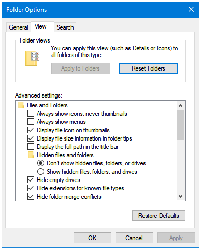Click the Folder views folder icon
The image size is (201, 250).
pos(32,58)
